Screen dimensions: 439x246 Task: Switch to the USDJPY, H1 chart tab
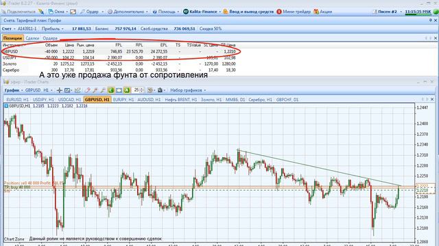(43, 100)
